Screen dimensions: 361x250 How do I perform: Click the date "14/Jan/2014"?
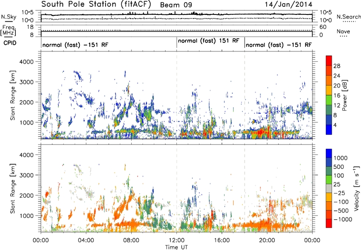point(289,5)
